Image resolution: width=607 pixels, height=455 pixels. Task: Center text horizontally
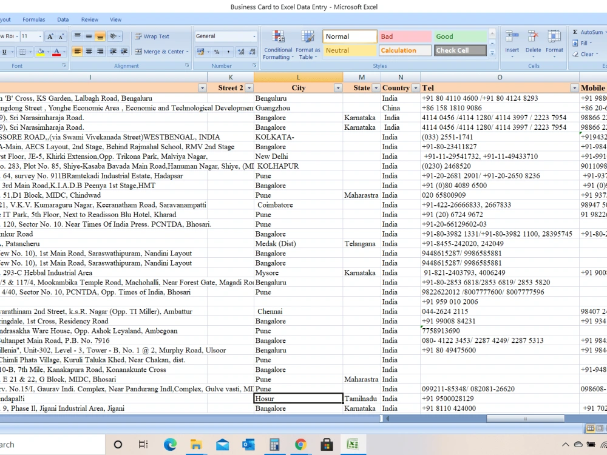(89, 51)
